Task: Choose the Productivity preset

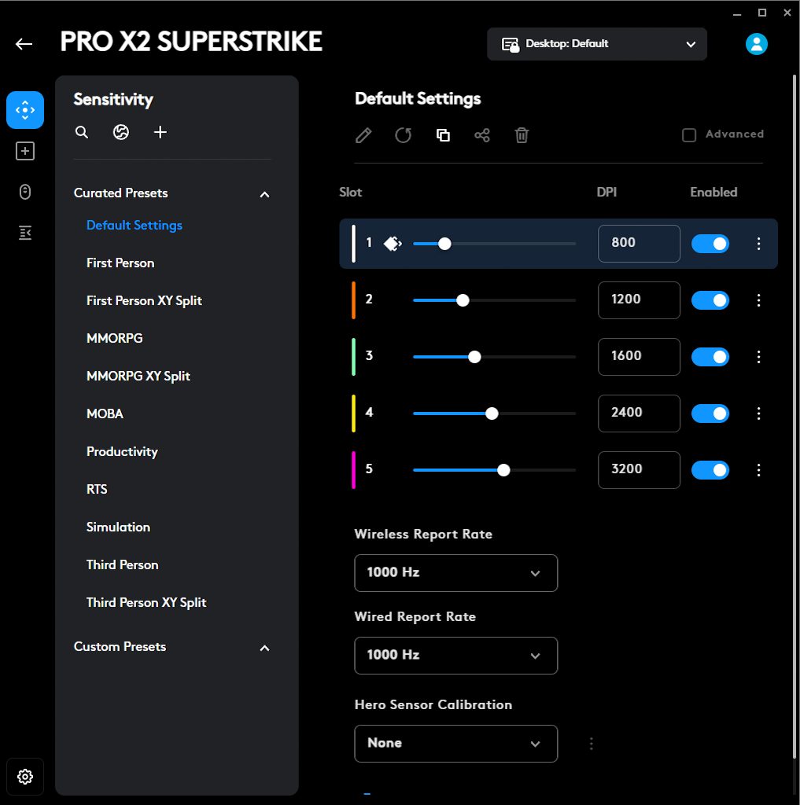Action: coord(122,452)
